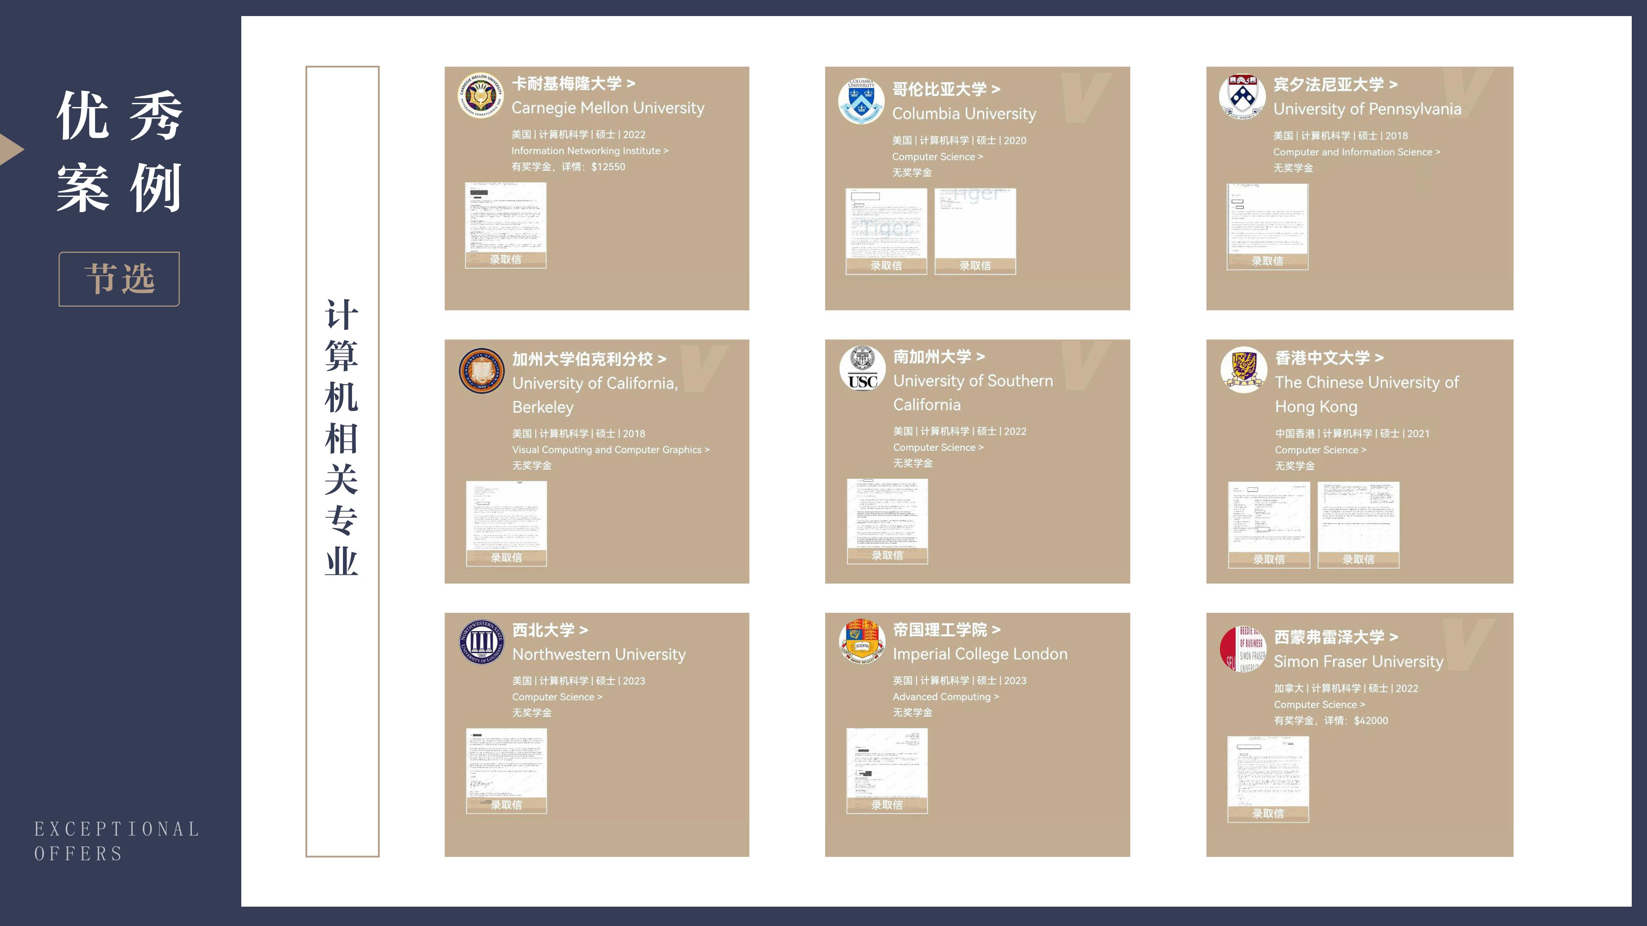
Task: Click the 节选 boxed button
Action: [119, 279]
